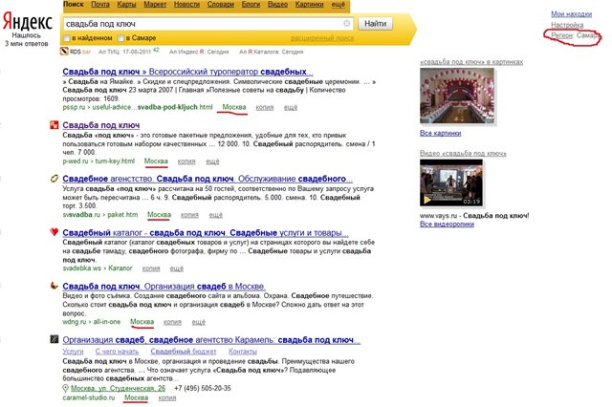Enable the 'в найденном' checkbox
This screenshot has width=612, height=407.
pos(67,38)
